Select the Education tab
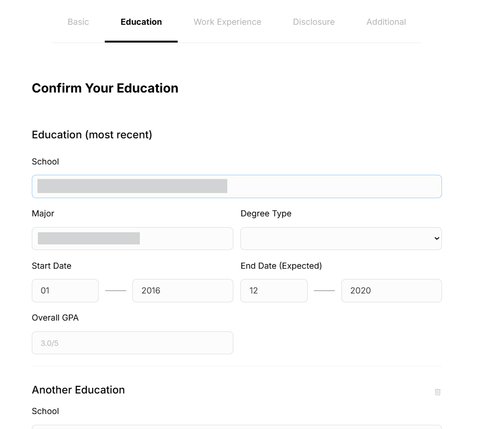 [x=141, y=22]
